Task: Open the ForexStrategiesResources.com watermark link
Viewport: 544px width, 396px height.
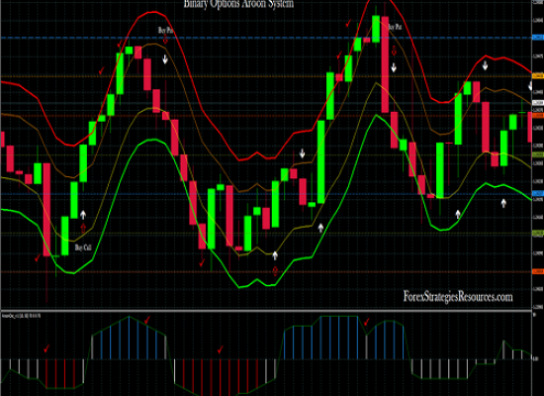Action: tap(458, 297)
